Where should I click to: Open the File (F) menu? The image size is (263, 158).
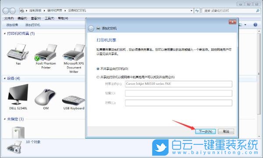[9, 18]
